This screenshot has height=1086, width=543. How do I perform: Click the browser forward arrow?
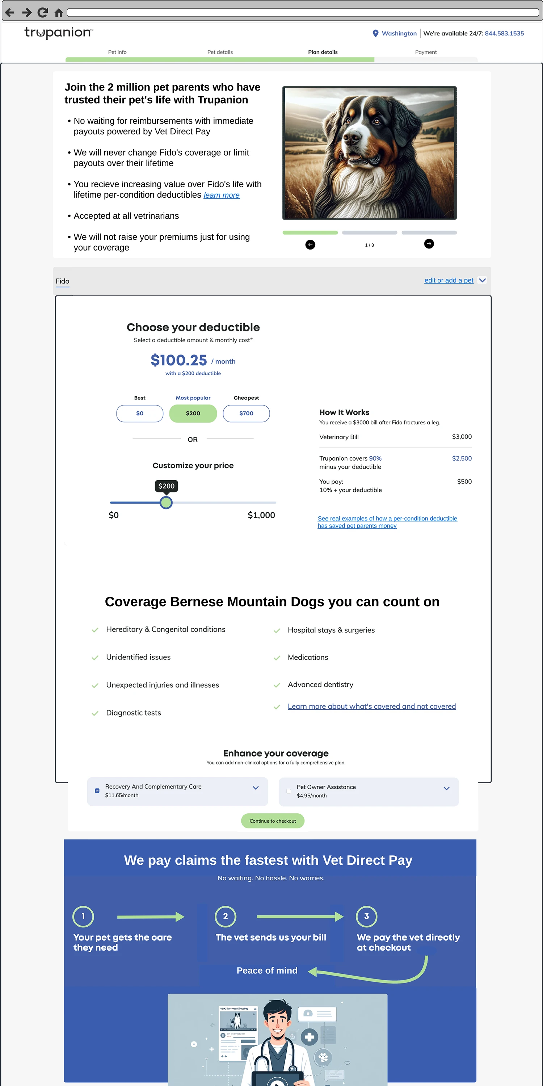(26, 12)
